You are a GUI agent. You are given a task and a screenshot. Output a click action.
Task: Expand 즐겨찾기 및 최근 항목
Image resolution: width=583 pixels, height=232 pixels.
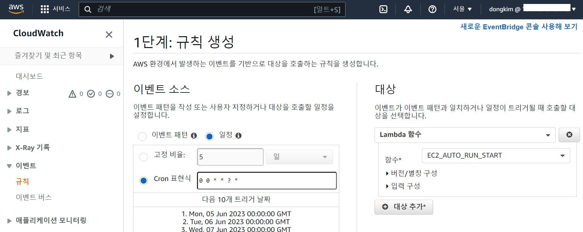(112, 56)
